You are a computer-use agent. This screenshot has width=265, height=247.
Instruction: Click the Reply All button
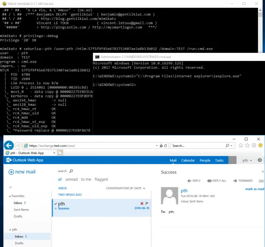217,181
